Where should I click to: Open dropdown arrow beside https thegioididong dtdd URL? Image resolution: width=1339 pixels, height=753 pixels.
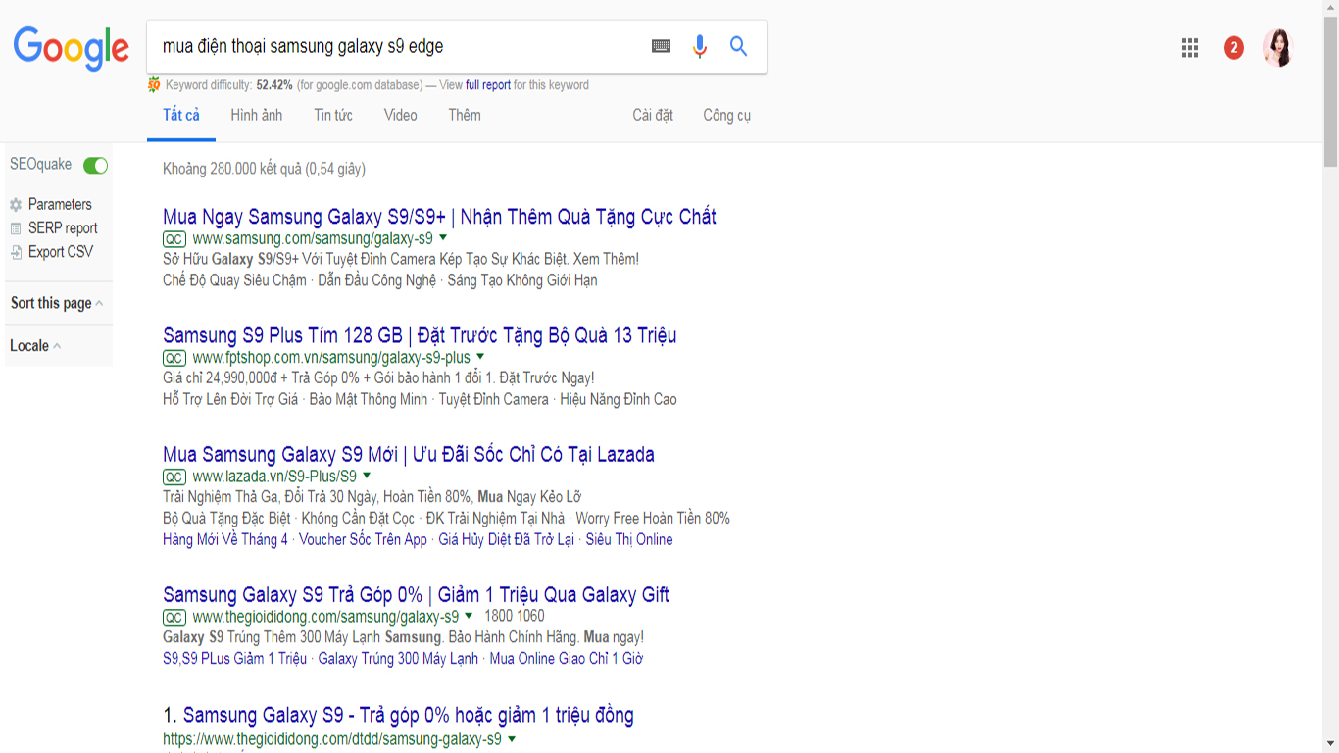click(512, 739)
